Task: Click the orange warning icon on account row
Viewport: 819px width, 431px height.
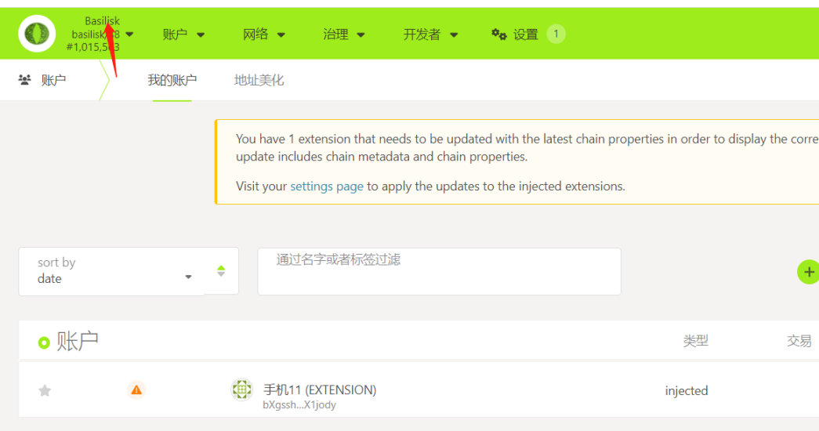Action: pos(136,389)
